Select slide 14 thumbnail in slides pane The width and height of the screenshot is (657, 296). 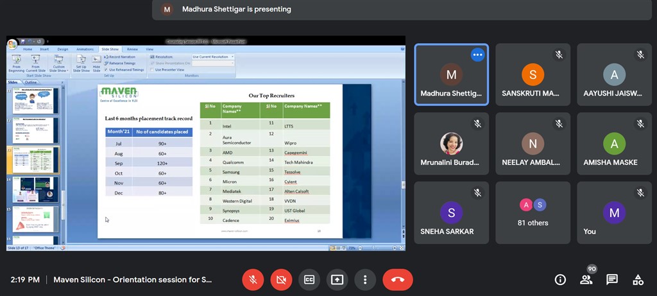tap(35, 189)
